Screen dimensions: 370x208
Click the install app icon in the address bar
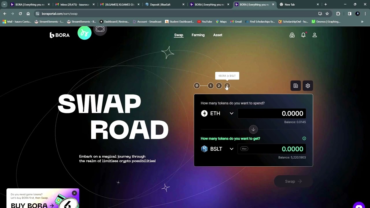(x=320, y=14)
